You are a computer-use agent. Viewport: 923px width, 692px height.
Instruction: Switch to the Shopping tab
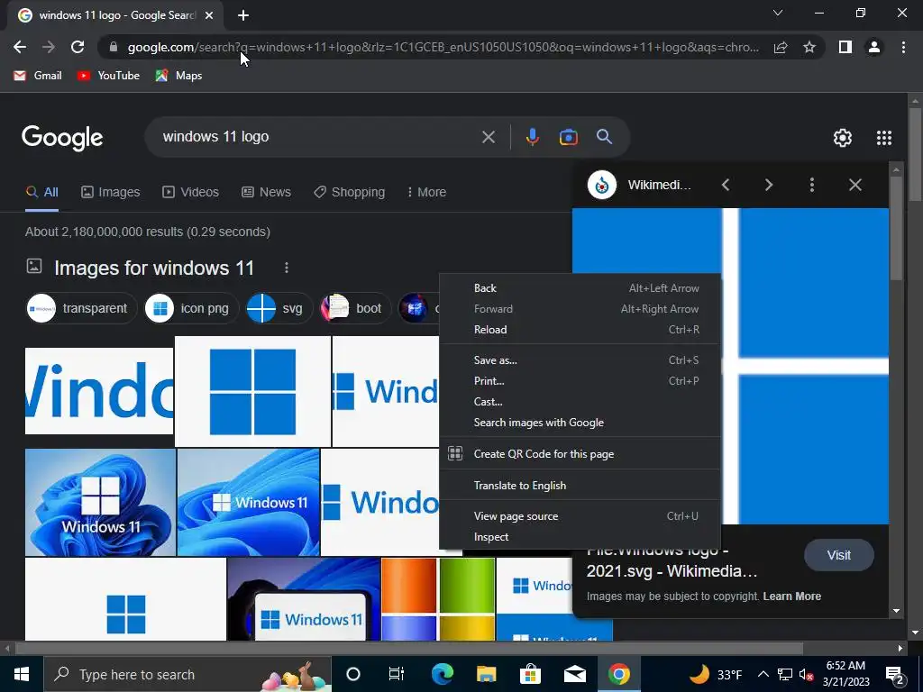tap(349, 192)
